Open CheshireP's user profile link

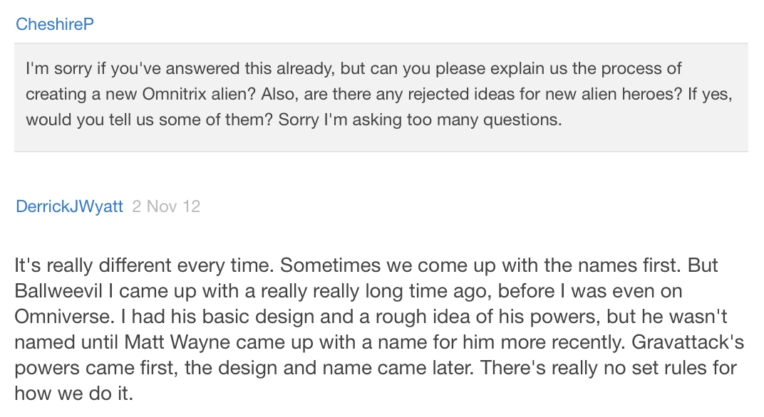(55, 24)
